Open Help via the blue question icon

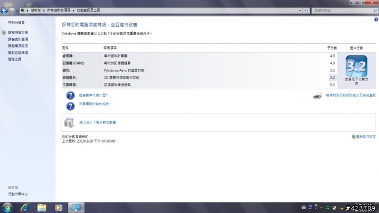point(376,20)
